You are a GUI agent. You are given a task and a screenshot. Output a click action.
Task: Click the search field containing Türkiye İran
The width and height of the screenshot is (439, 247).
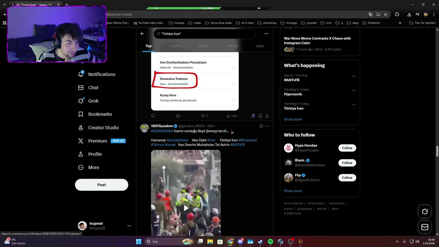204,34
